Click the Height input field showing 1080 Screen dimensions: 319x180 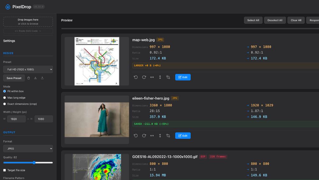pyautogui.click(x=44, y=119)
